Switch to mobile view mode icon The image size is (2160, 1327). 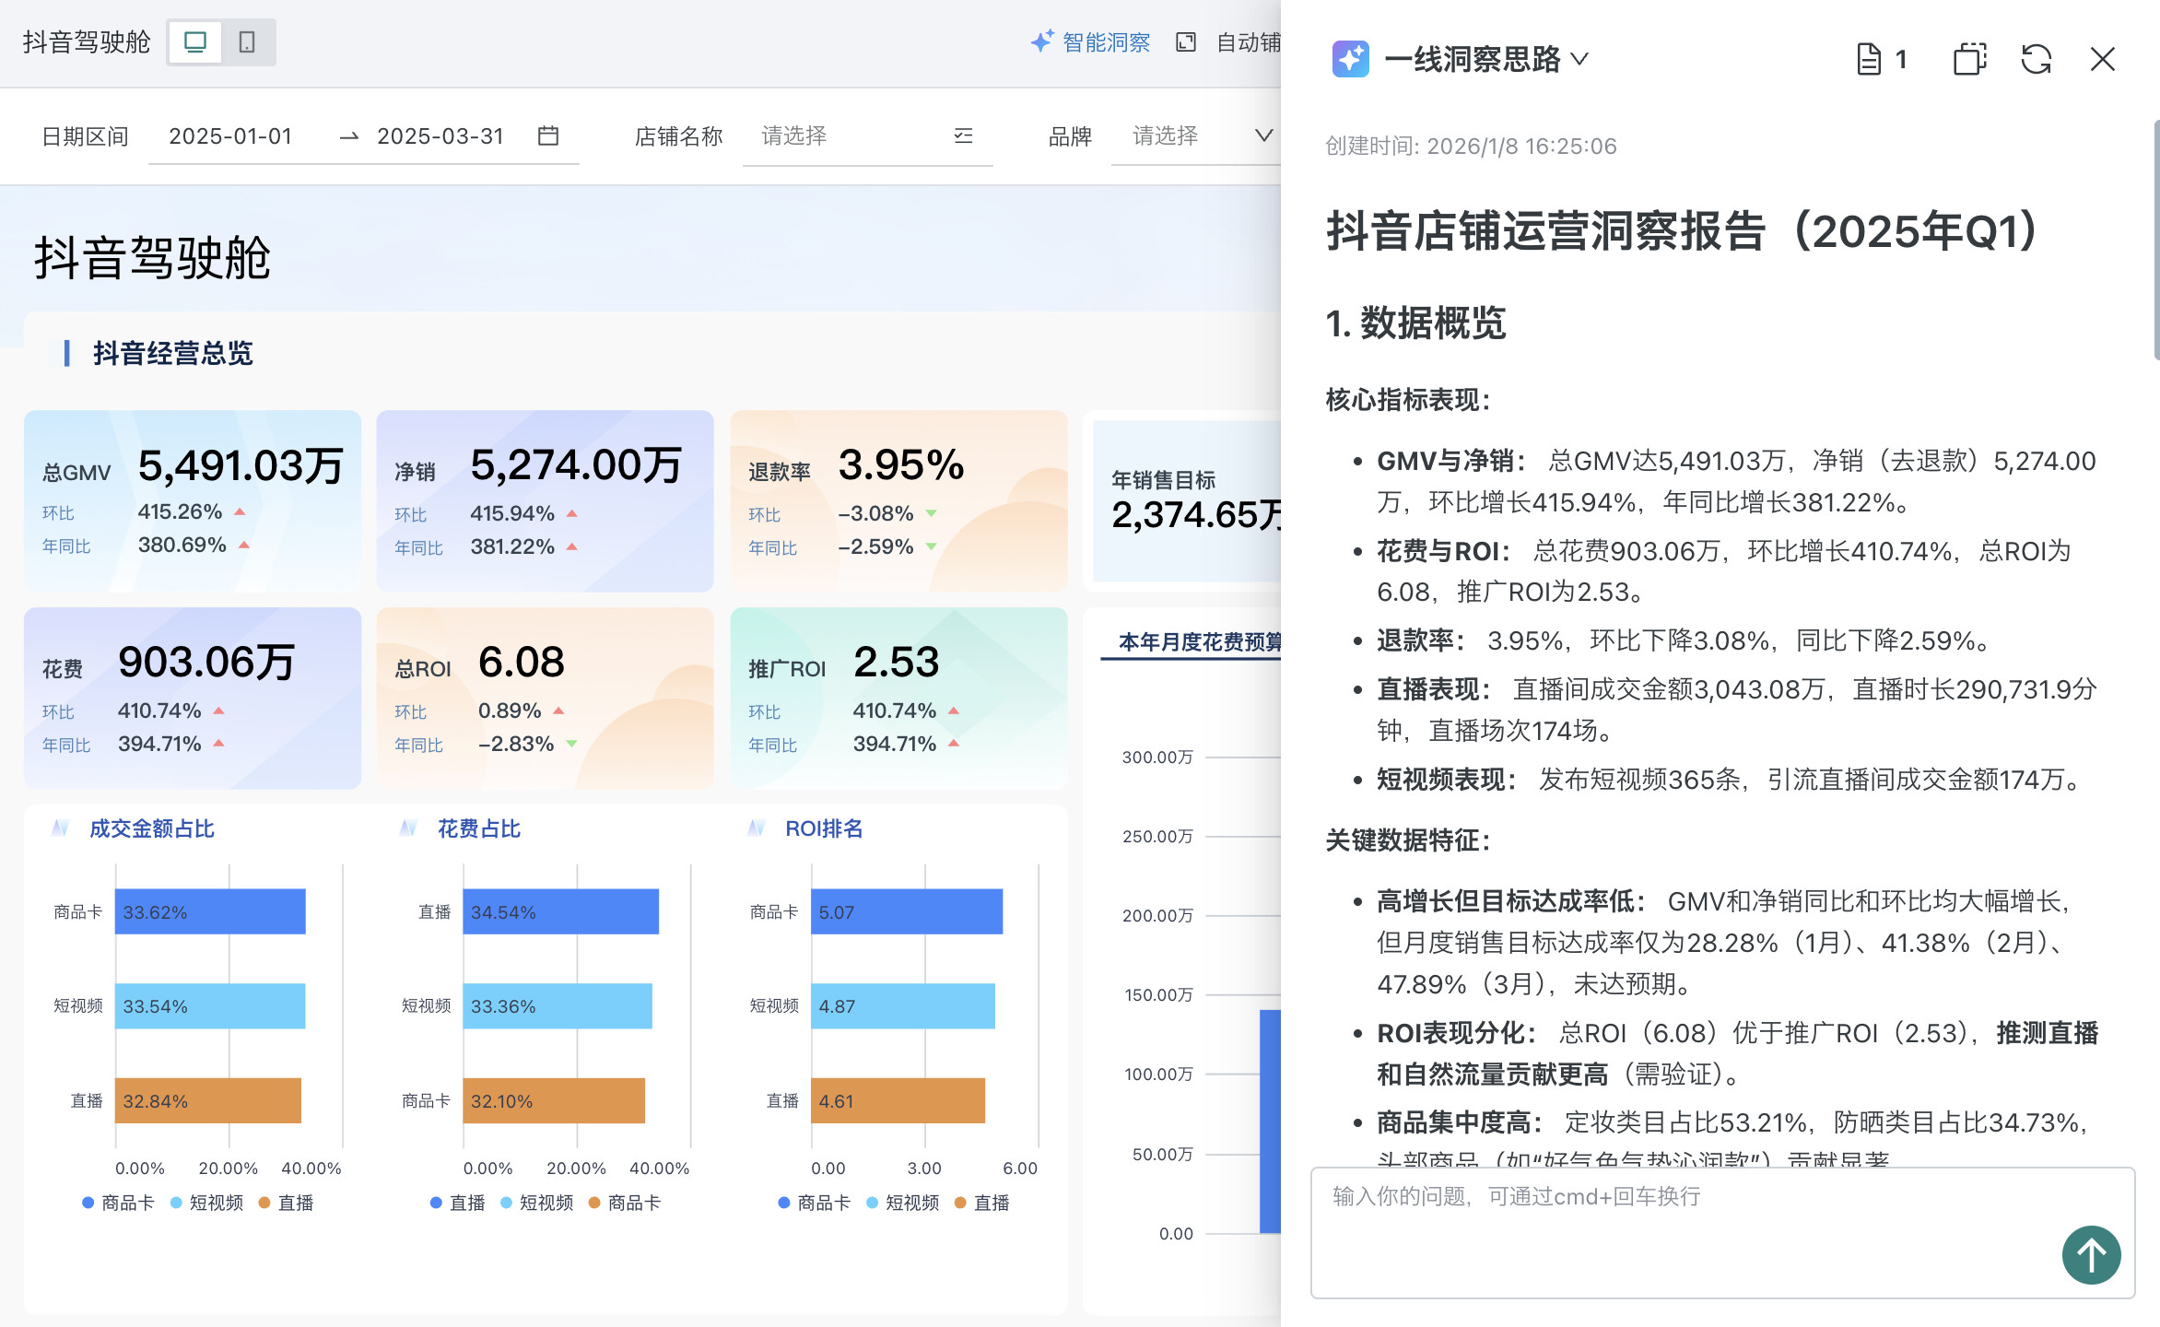click(x=247, y=42)
